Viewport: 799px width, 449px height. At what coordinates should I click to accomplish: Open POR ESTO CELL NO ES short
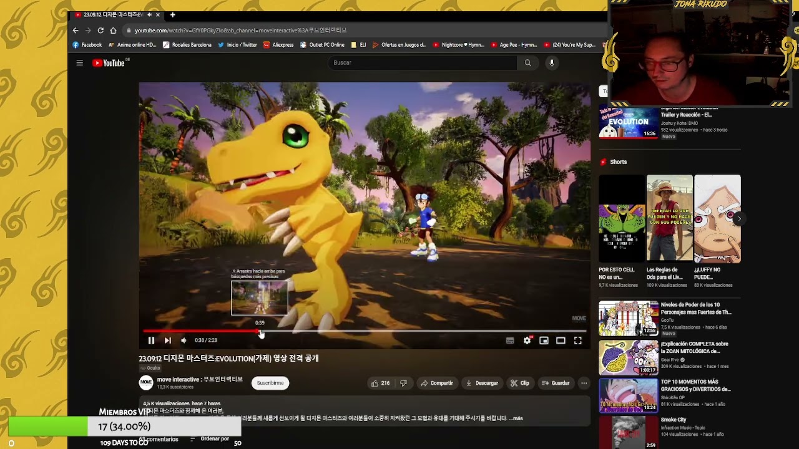622,218
